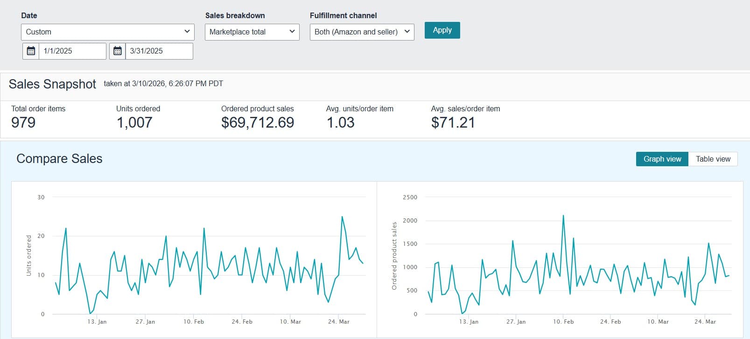The width and height of the screenshot is (750, 339).
Task: Open the end date calendar picker icon
Action: pyautogui.click(x=118, y=51)
